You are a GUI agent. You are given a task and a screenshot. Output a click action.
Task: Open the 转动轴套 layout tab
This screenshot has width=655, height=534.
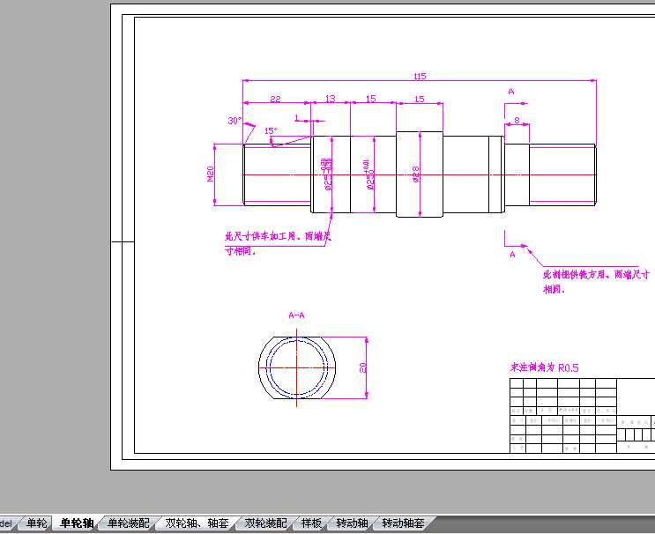(404, 523)
